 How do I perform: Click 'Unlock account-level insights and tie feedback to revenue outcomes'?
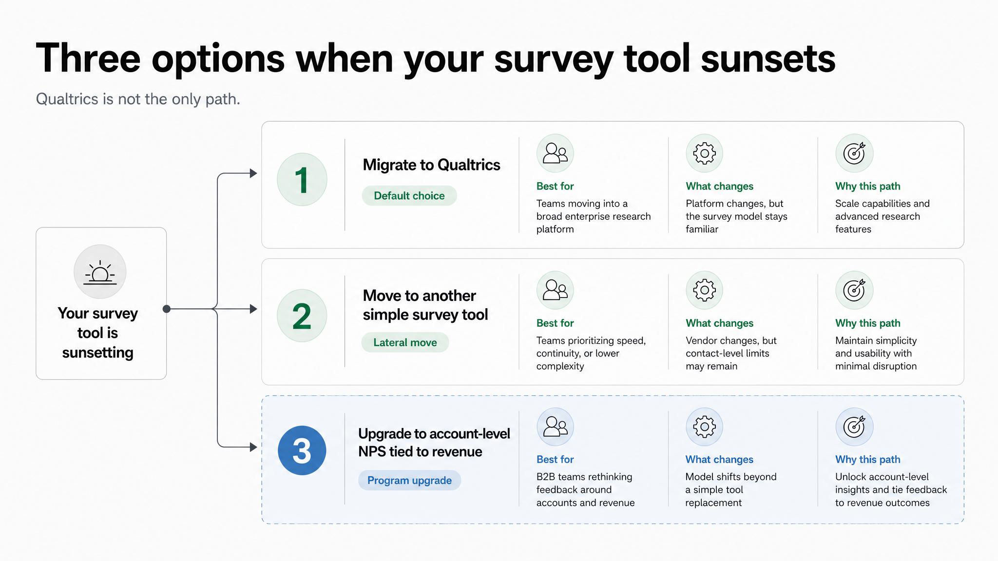[x=891, y=489]
